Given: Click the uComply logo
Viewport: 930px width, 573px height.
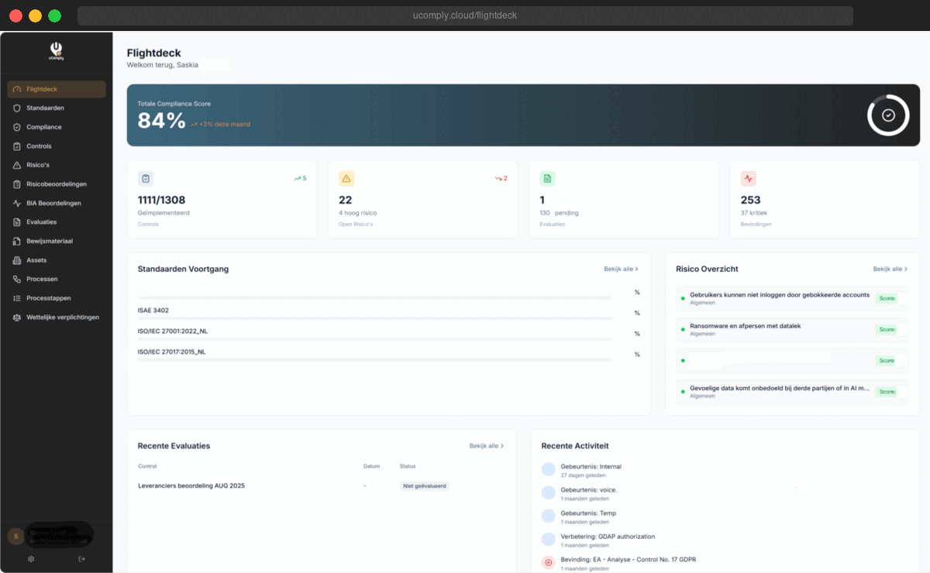Looking at the screenshot, I should (x=56, y=51).
